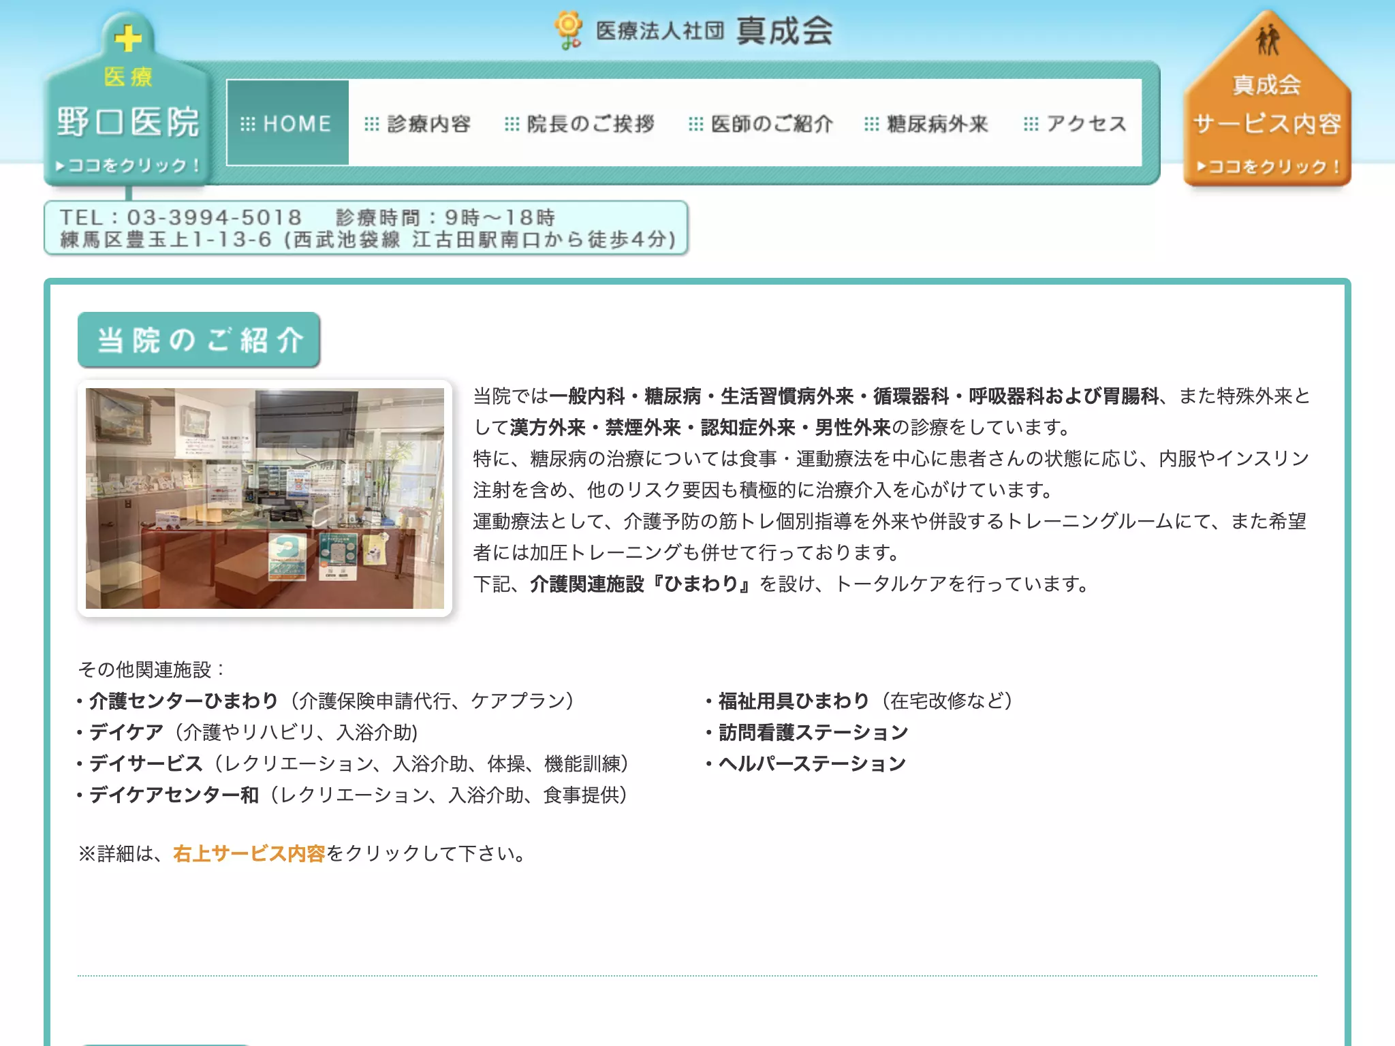Open the 野口医院 clinic badge button
This screenshot has height=1046, width=1395.
tap(127, 100)
